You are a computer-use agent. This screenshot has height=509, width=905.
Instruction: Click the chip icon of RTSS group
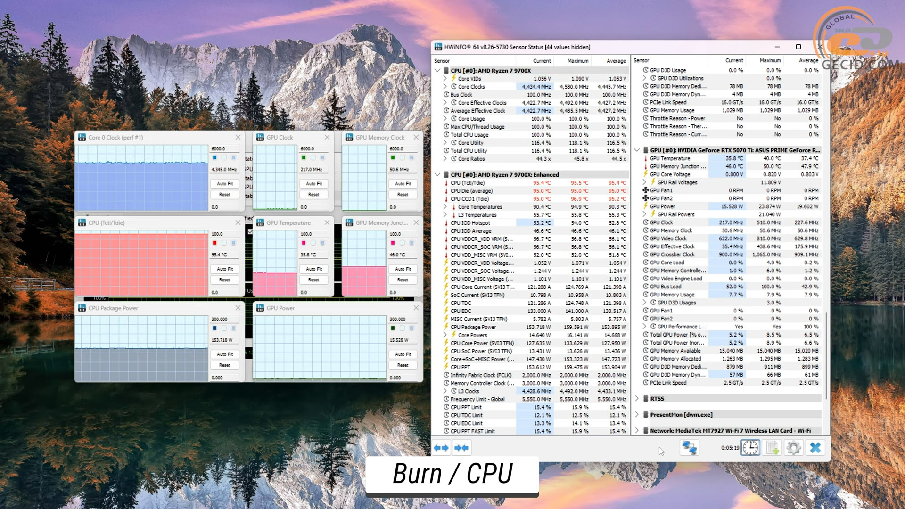[x=646, y=399]
